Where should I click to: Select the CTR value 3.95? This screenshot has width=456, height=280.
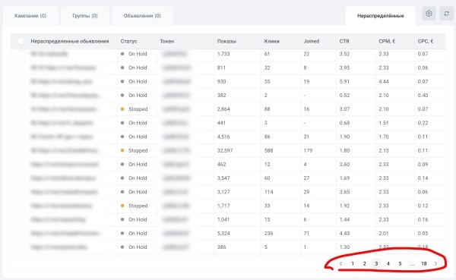344,68
